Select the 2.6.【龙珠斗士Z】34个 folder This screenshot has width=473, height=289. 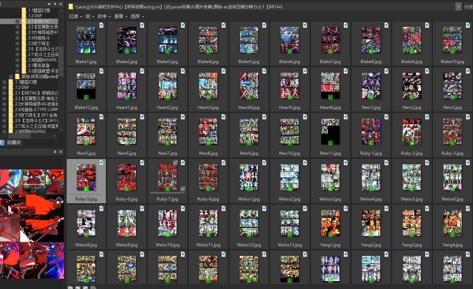37,121
